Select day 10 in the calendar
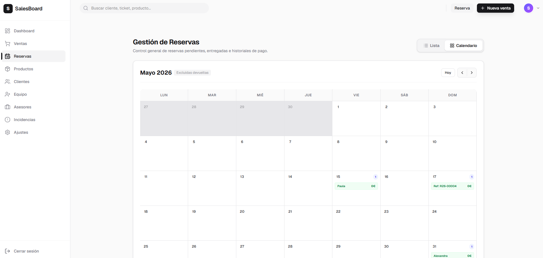This screenshot has height=258, width=543. point(452,153)
